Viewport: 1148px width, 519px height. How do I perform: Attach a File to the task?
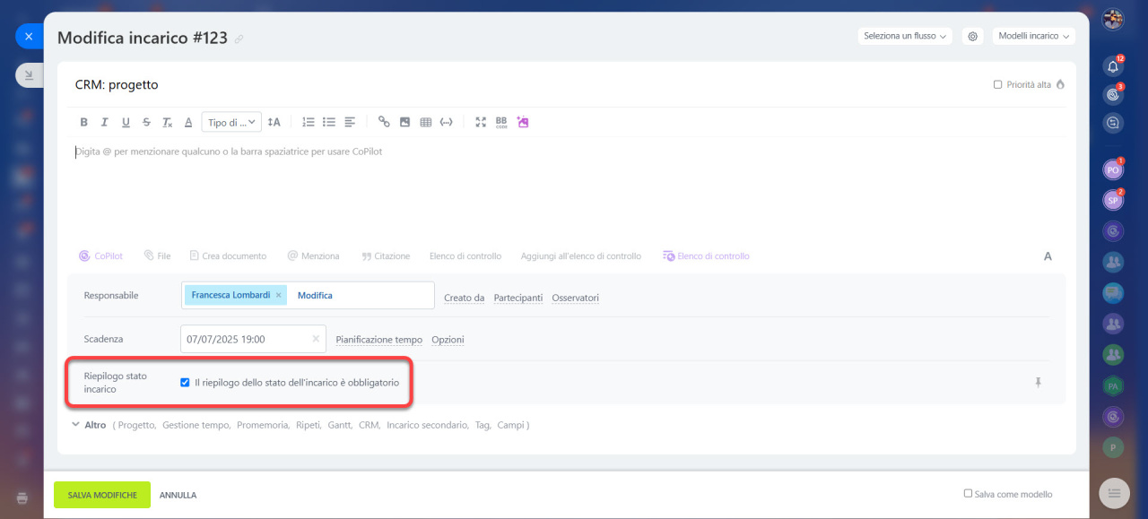(157, 255)
